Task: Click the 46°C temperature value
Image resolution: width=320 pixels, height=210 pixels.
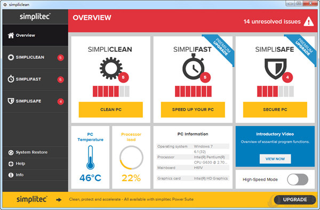Action: point(90,178)
